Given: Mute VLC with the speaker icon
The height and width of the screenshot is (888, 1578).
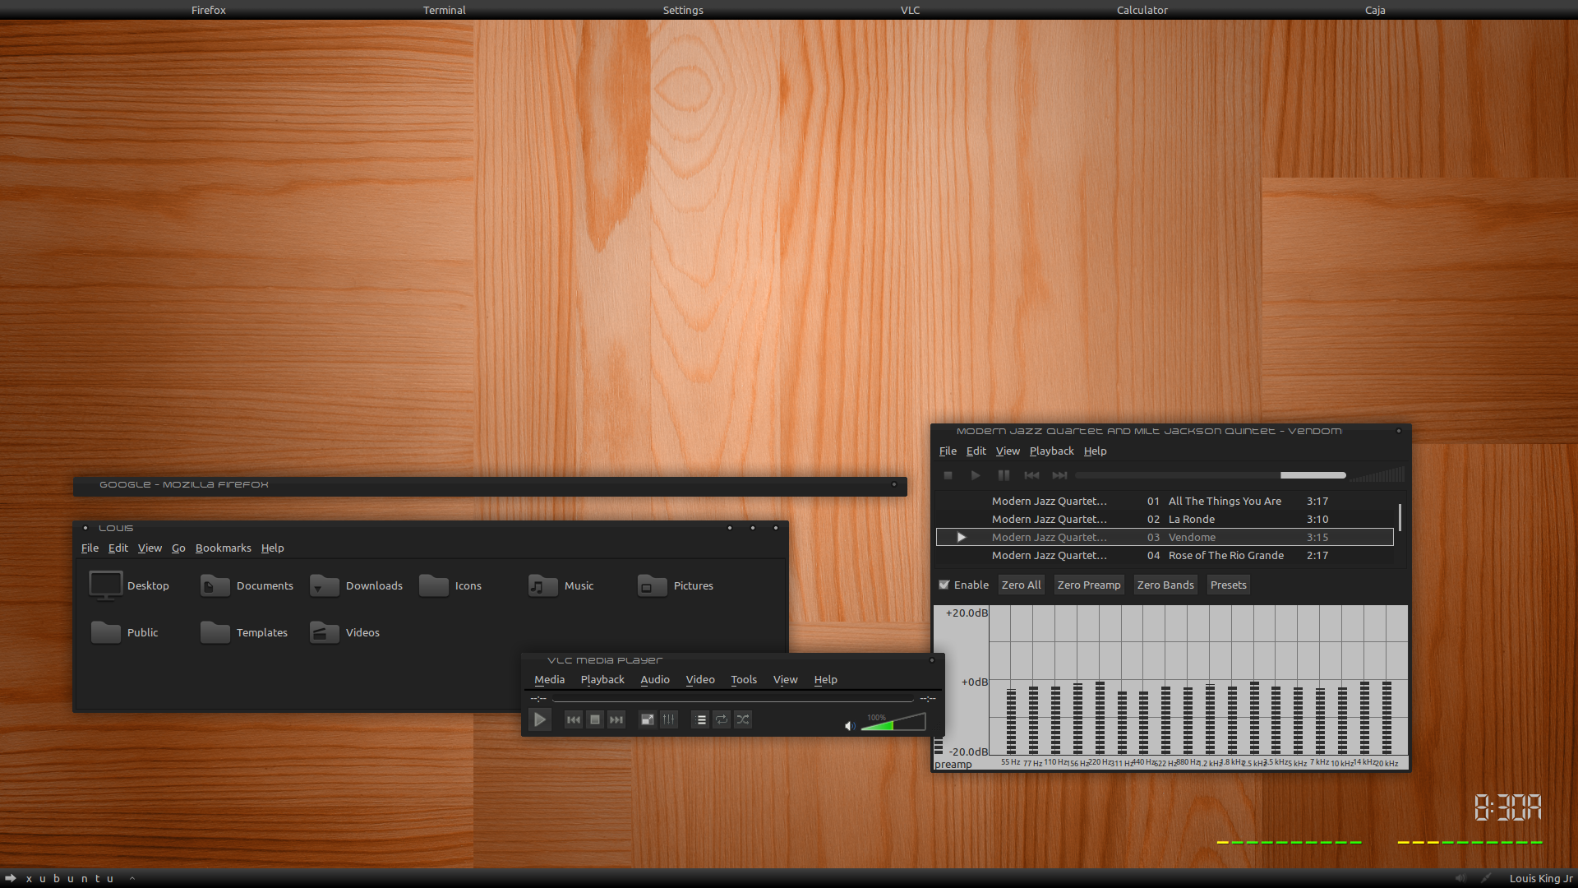Looking at the screenshot, I should (850, 725).
